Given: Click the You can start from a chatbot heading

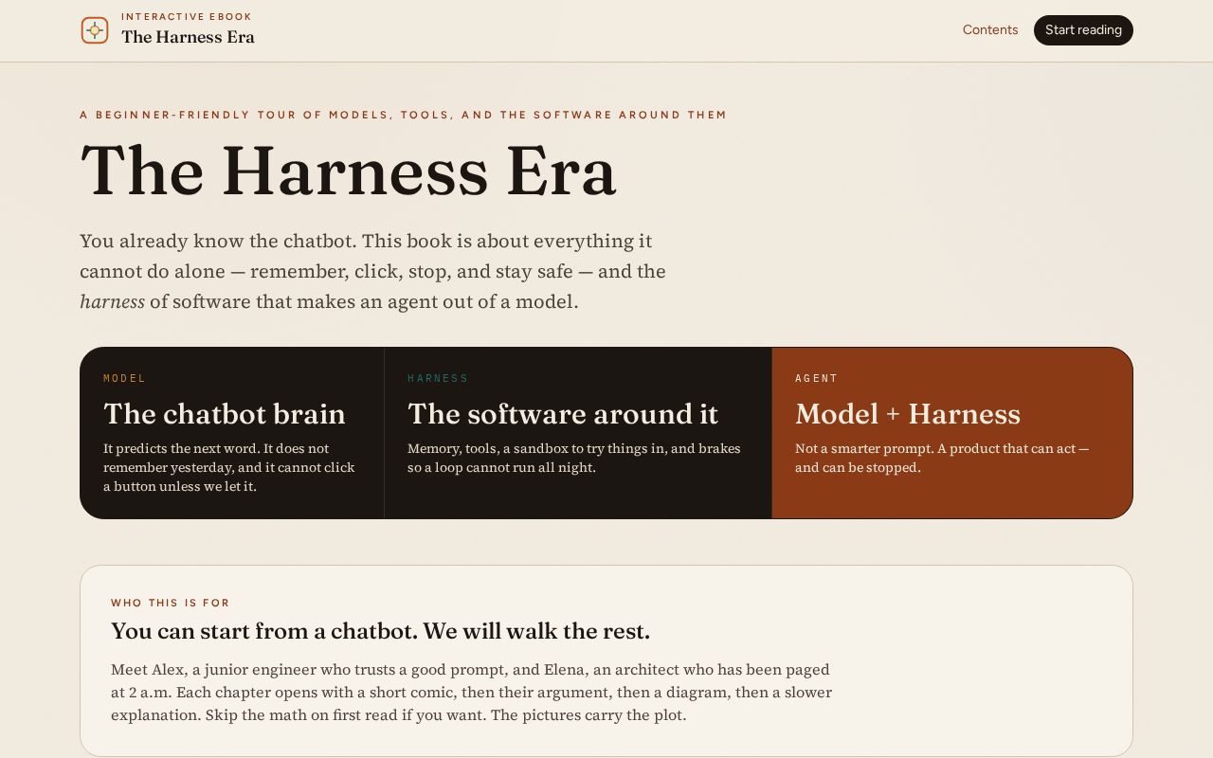Looking at the screenshot, I should (380, 631).
